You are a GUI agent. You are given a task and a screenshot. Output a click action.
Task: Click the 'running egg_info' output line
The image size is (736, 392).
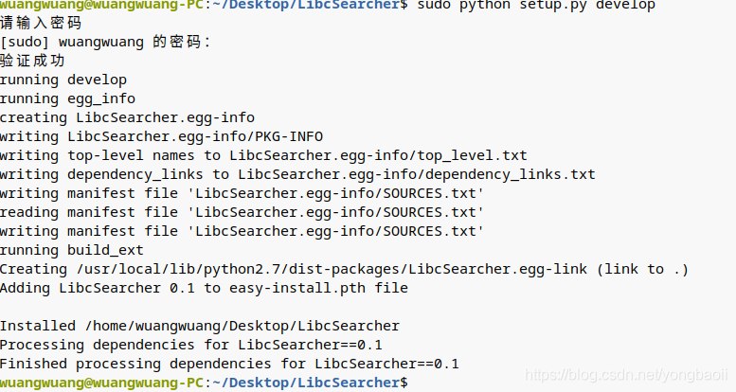pos(67,99)
